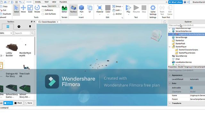Close the Classic Baseplate tab

(57, 22)
